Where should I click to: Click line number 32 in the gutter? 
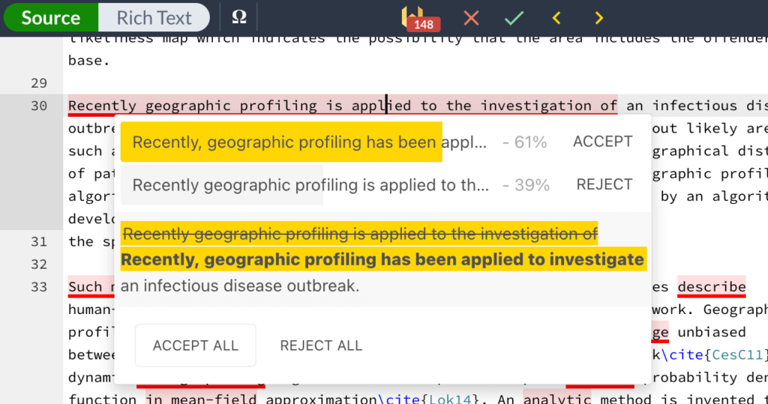(x=39, y=265)
